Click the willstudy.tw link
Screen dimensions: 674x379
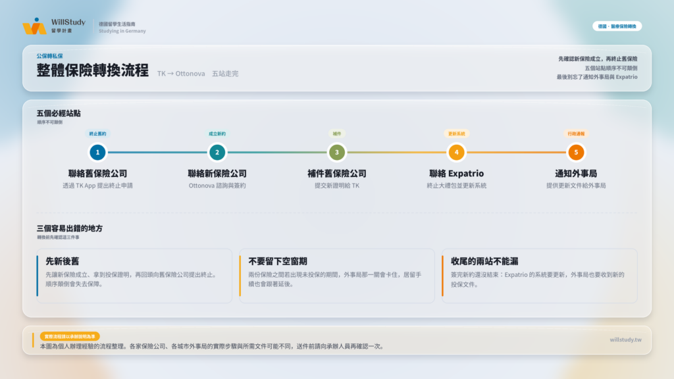click(625, 340)
